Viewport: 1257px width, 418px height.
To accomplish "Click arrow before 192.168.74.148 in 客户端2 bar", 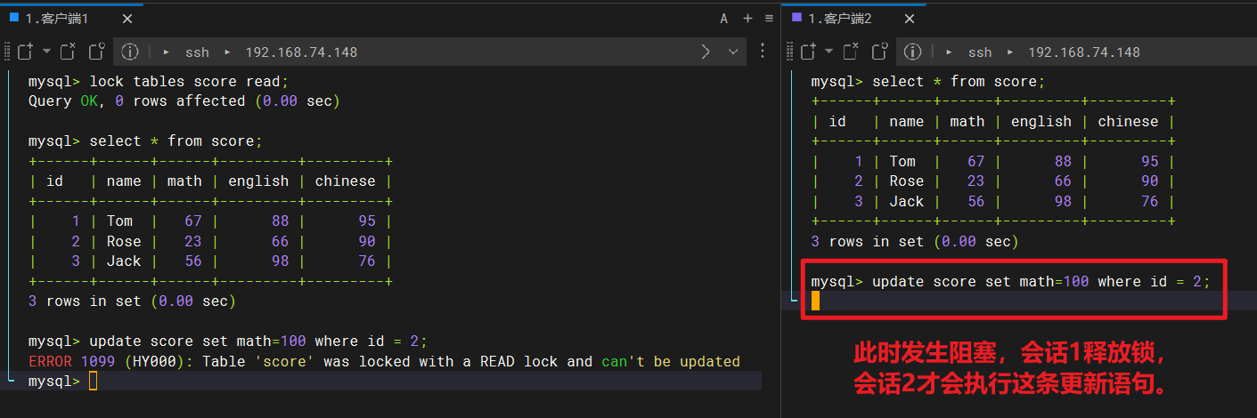I will pyautogui.click(x=1010, y=52).
